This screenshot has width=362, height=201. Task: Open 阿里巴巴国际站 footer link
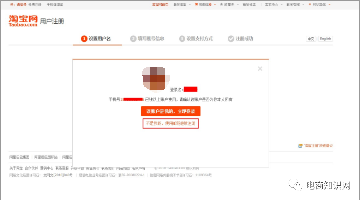46,157
